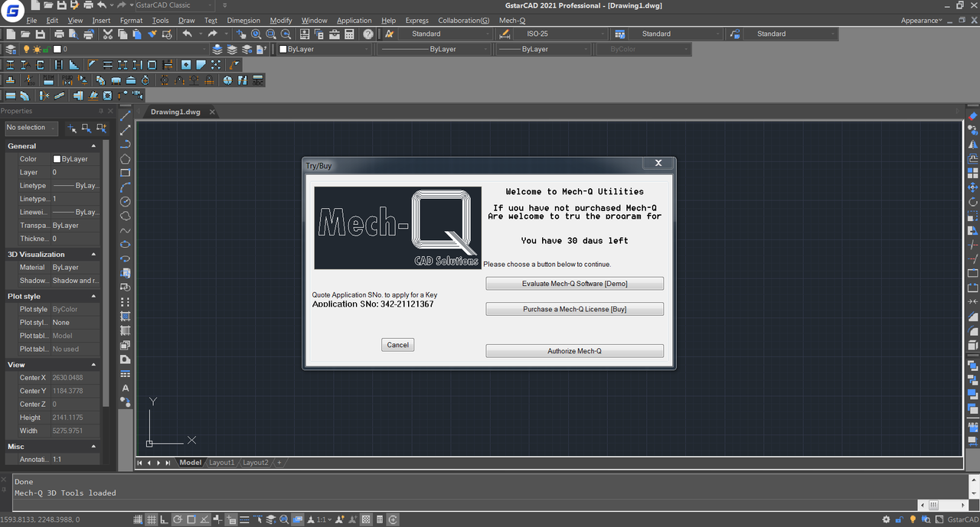Click the Pan hand icon

pyautogui.click(x=241, y=34)
